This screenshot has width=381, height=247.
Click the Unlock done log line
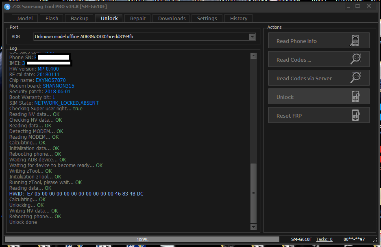(23, 222)
